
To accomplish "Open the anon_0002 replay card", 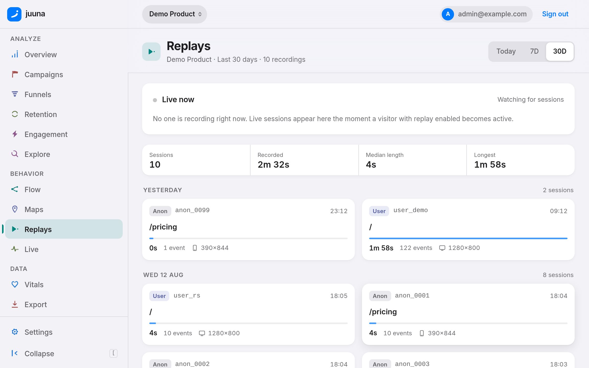I will coord(248,360).
